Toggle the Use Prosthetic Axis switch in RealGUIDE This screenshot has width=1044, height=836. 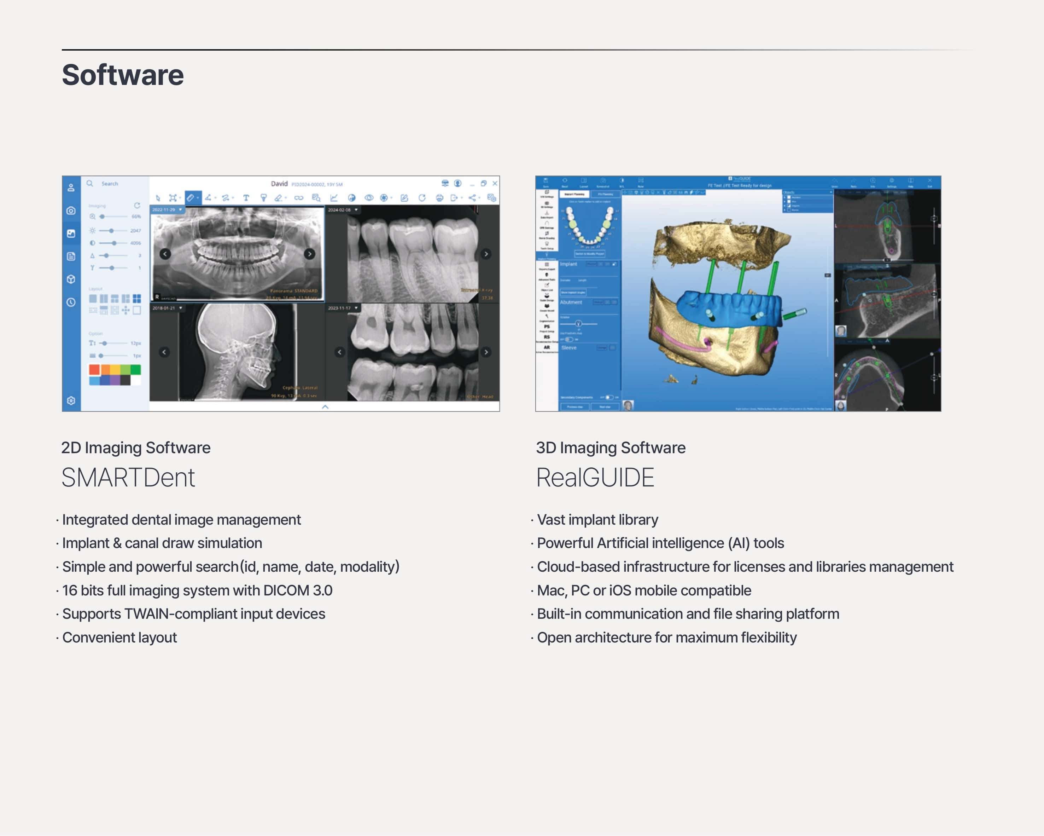coord(570,340)
